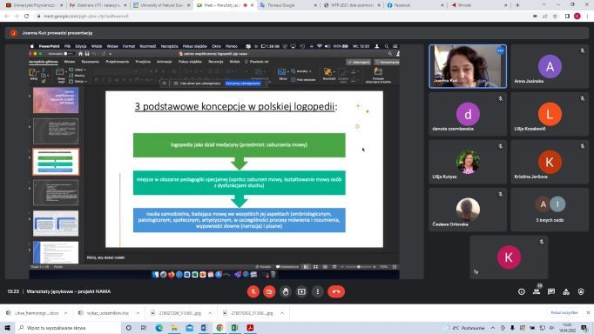Click Pokaż wszystkie downloads button
The width and height of the screenshot is (594, 334).
pyautogui.click(x=564, y=313)
